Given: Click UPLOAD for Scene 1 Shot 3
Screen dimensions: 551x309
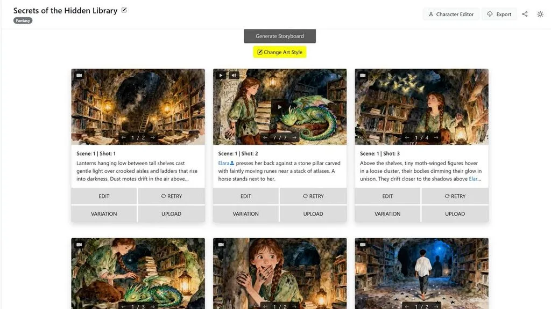Looking at the screenshot, I should click(x=455, y=214).
